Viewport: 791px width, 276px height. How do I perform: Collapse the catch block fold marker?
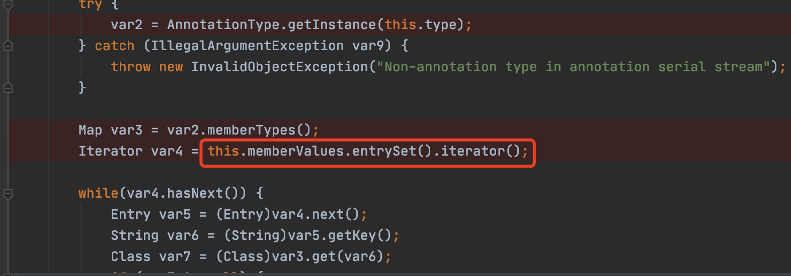point(8,46)
